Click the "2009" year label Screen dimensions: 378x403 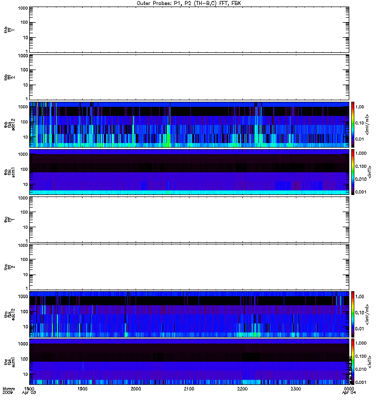click(x=7, y=392)
